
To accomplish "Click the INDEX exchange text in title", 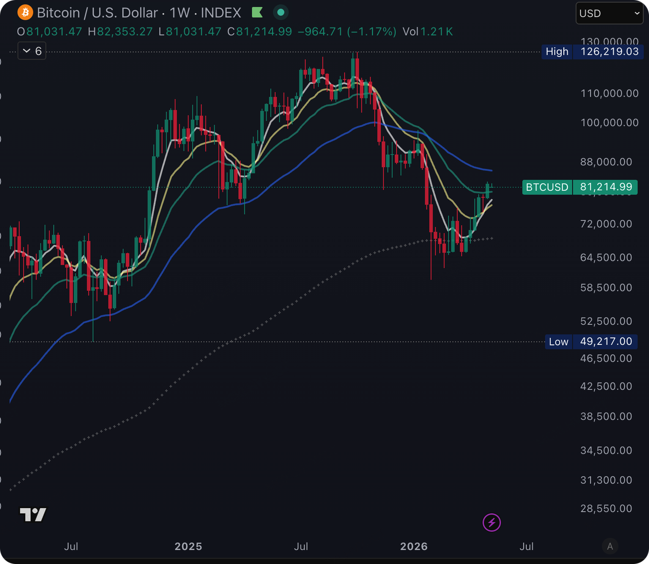I will click(x=221, y=12).
